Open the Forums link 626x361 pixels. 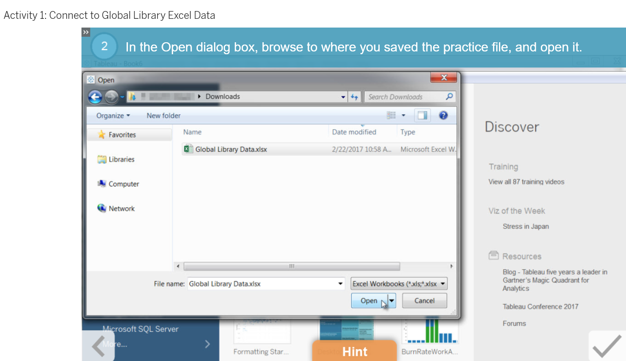[514, 323]
